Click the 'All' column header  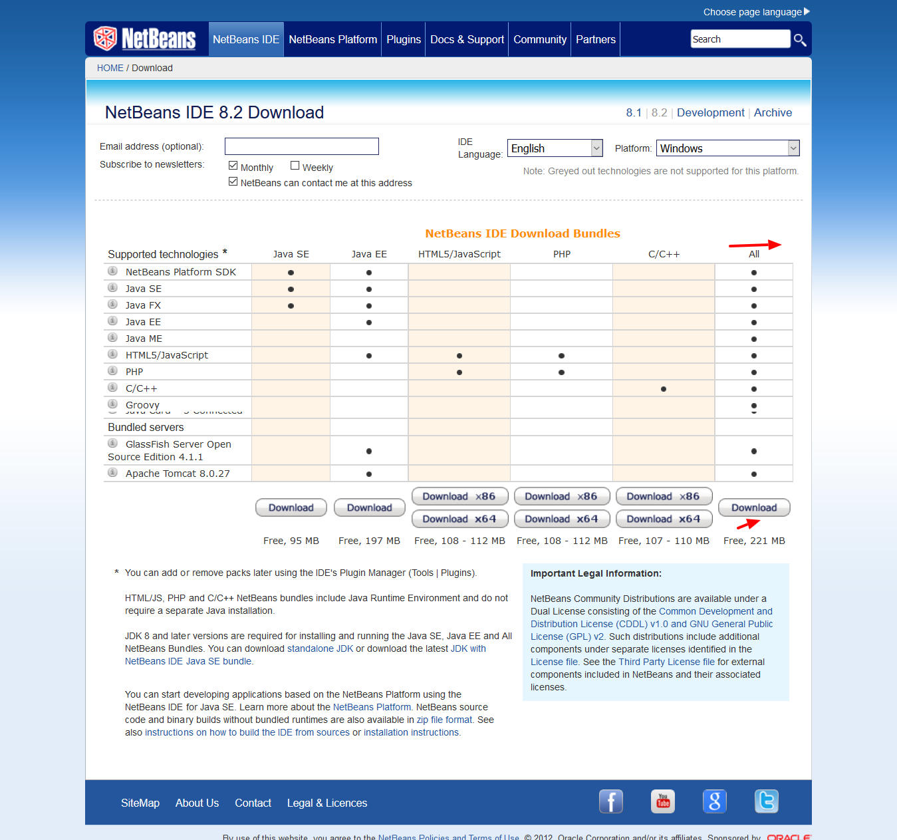click(x=754, y=254)
